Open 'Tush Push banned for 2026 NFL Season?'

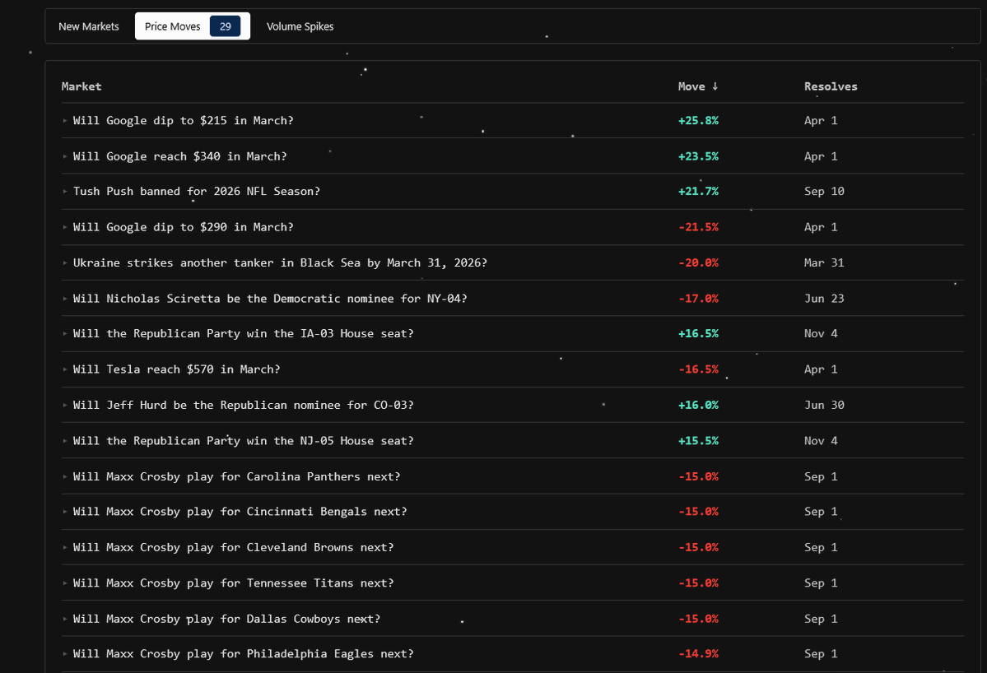[197, 191]
